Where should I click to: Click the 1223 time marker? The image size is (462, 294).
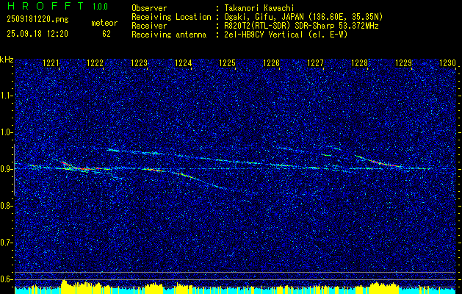tap(139, 62)
